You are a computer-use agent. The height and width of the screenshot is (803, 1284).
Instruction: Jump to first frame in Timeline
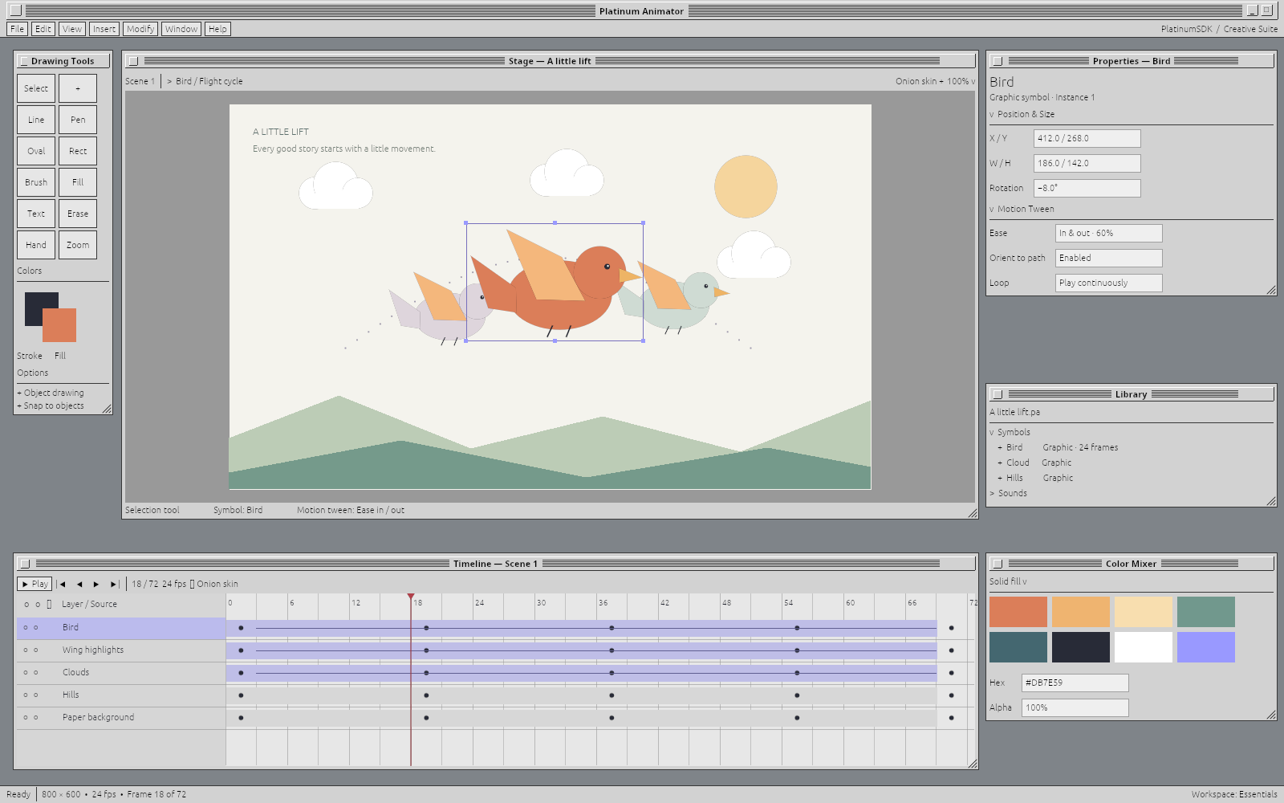pos(63,584)
